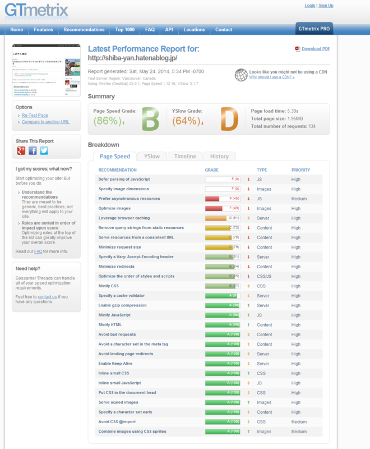Click the TYPE column header

click(x=262, y=170)
